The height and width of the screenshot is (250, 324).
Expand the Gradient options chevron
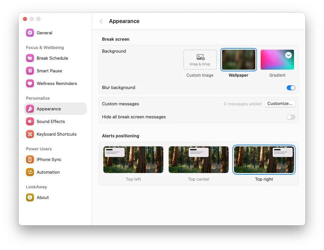tap(288, 55)
